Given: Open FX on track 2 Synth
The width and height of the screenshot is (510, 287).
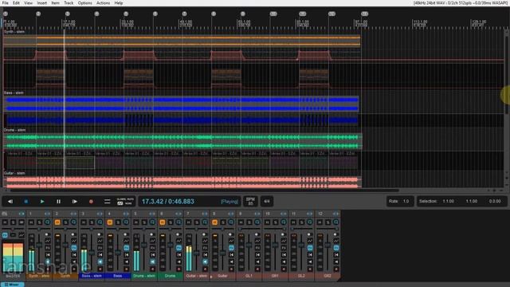Looking at the screenshot, I should tap(74, 248).
